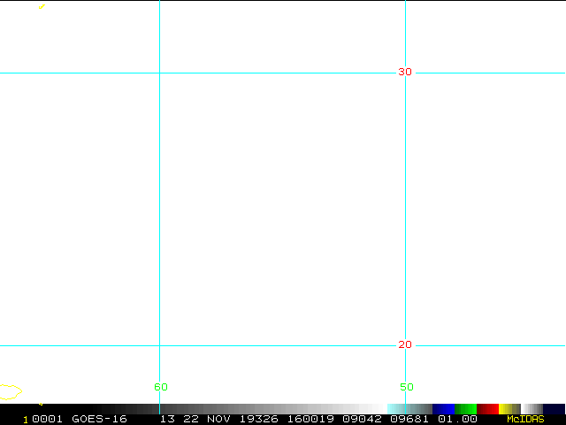Click the red segment of the color bar
The width and height of the screenshot is (566, 425).
(487, 408)
